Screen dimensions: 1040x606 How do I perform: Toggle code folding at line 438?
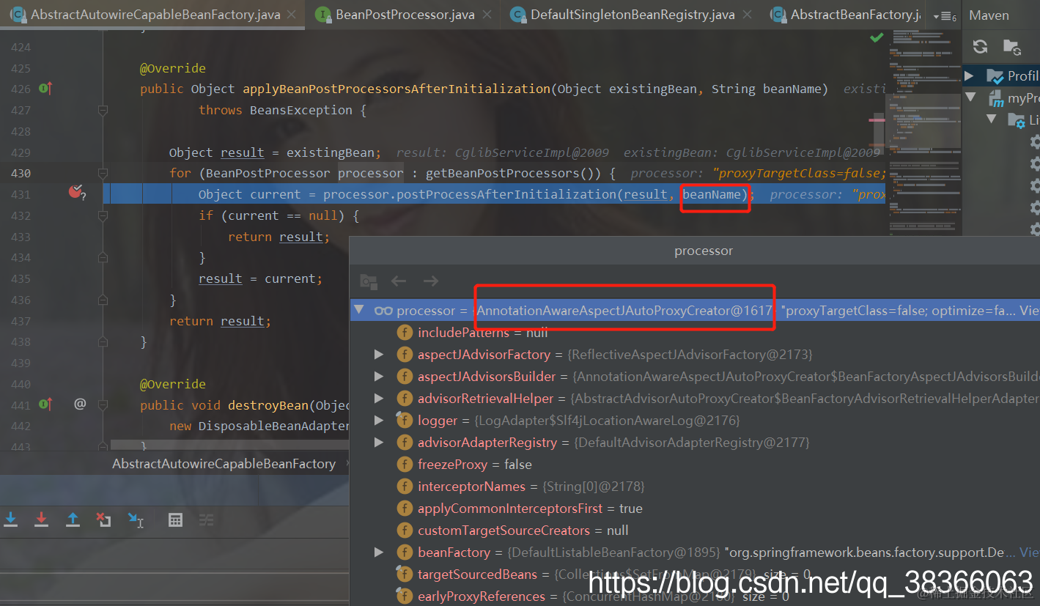[x=103, y=341]
